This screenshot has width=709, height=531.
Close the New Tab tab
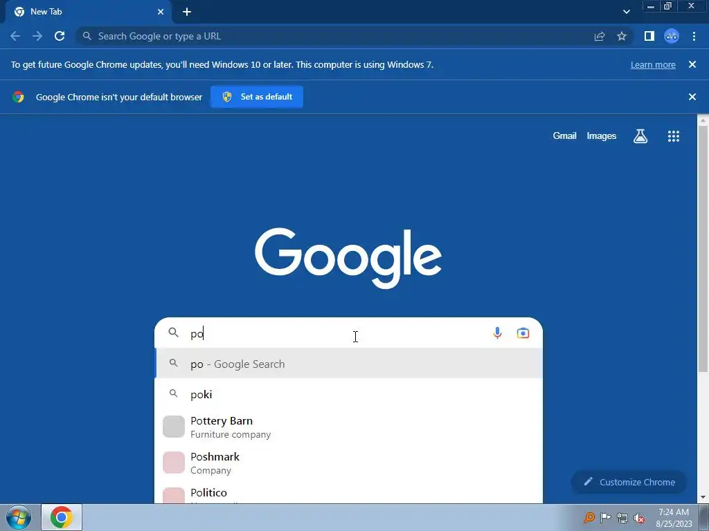pos(161,12)
